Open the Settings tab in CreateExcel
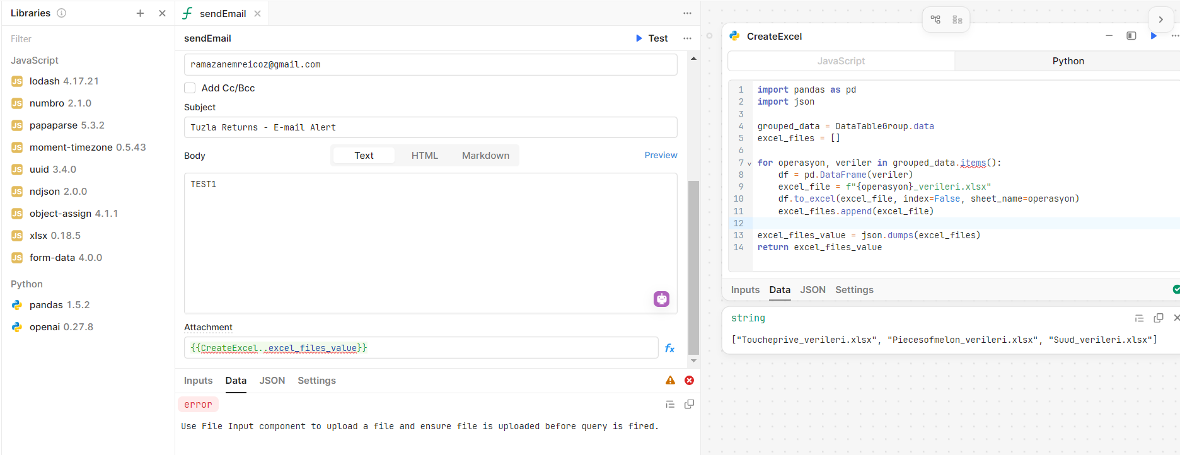 pyautogui.click(x=854, y=290)
